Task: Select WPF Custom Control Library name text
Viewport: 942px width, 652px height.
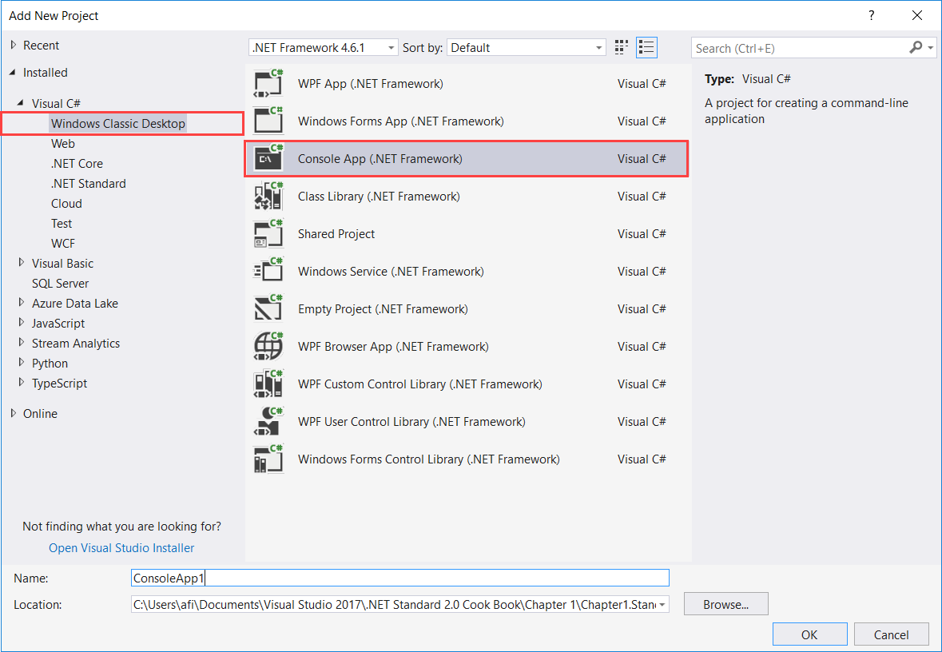Action: pos(420,384)
